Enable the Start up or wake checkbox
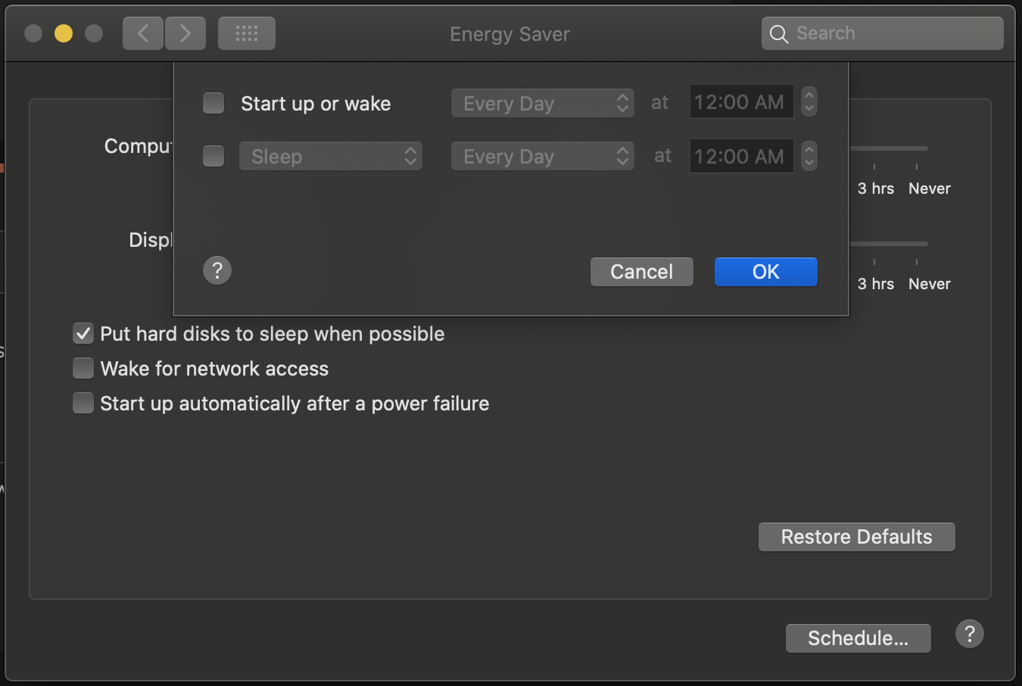The image size is (1022, 686). (x=213, y=103)
